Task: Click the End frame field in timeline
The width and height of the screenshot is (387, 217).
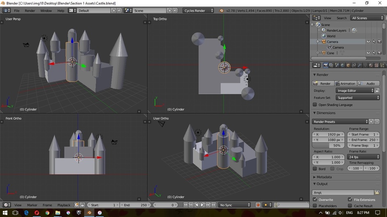Action: click(135, 205)
